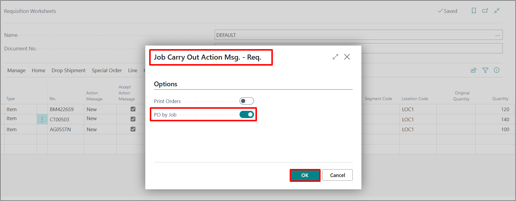
Task: Click the Cancel button
Action: pos(337,175)
